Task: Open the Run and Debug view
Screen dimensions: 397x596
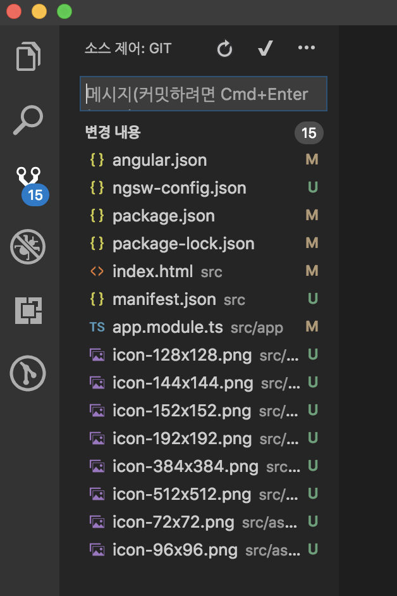Action: [28, 247]
